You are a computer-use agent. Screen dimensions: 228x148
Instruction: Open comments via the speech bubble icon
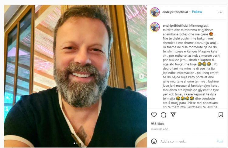coord(164,115)
